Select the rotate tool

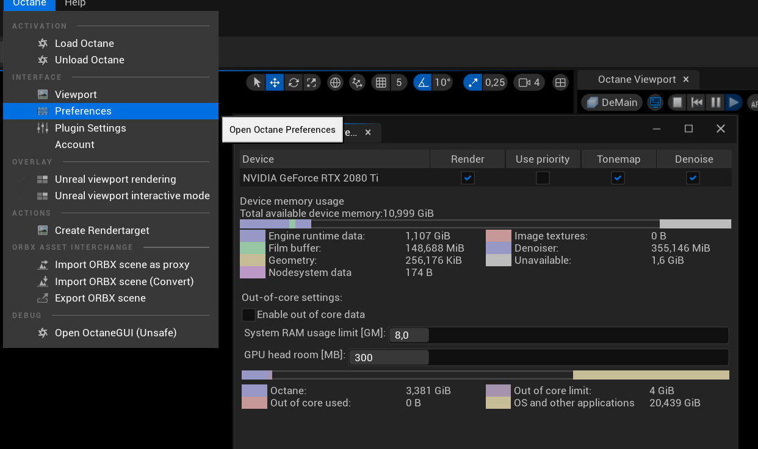[x=294, y=82]
